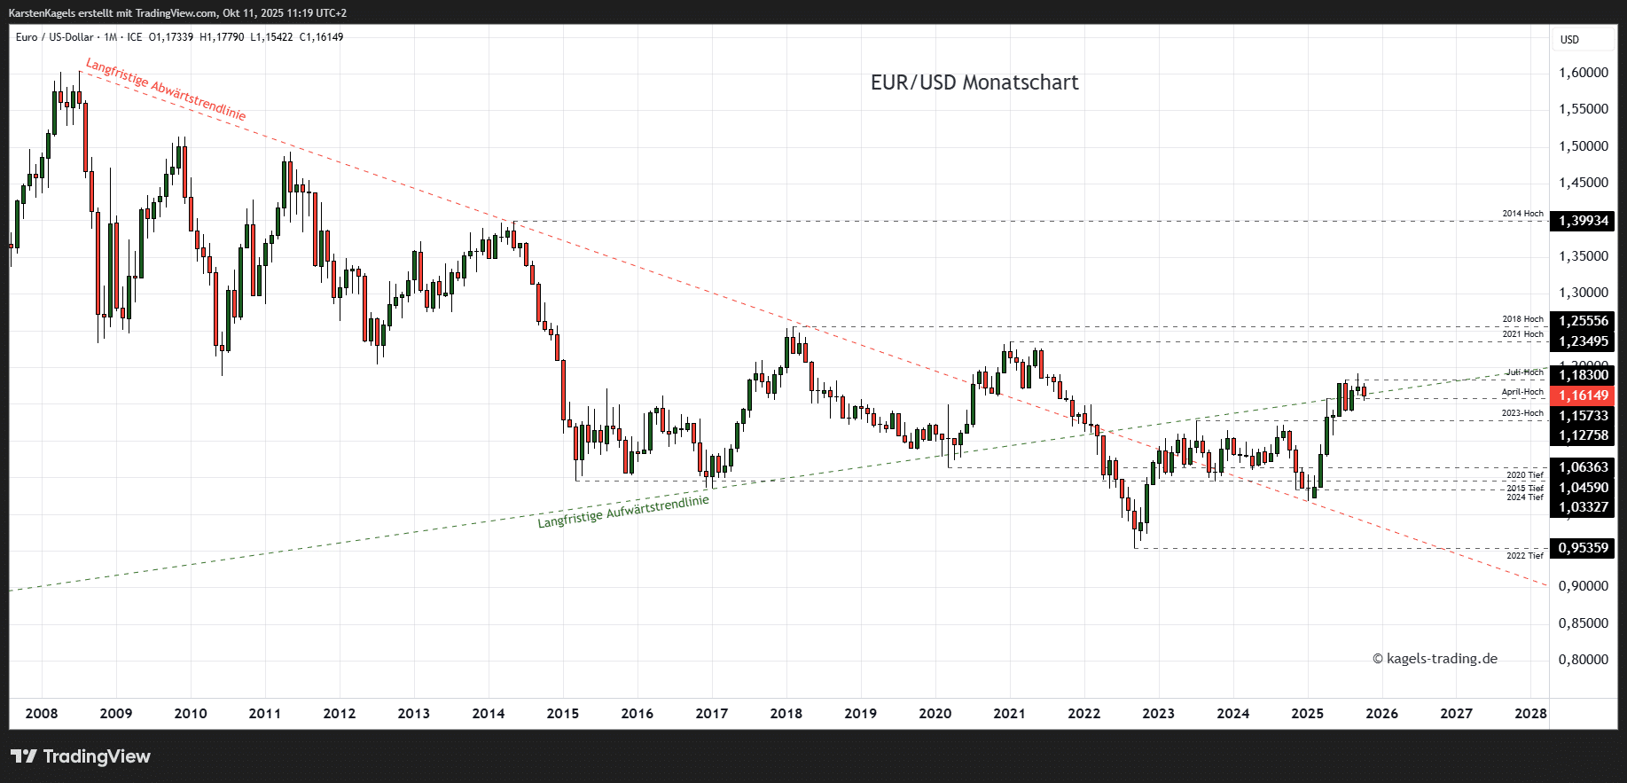This screenshot has width=1627, height=783.
Task: Select the 2018 Hoch annotation
Action: coord(1521,319)
